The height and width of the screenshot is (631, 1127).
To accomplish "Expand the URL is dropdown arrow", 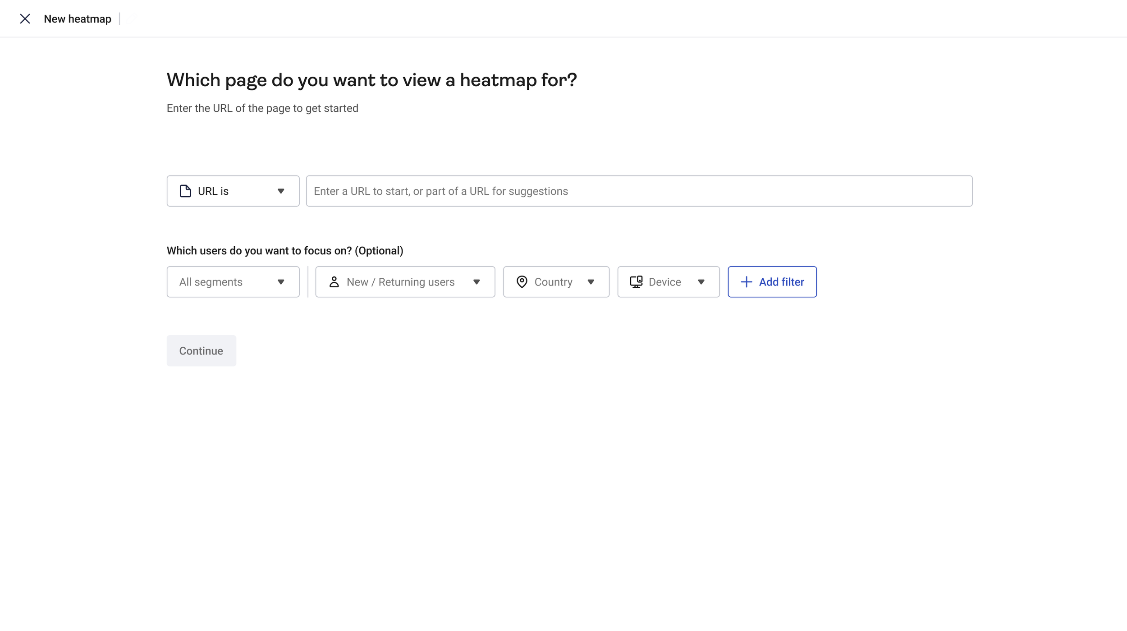I will 281,191.
